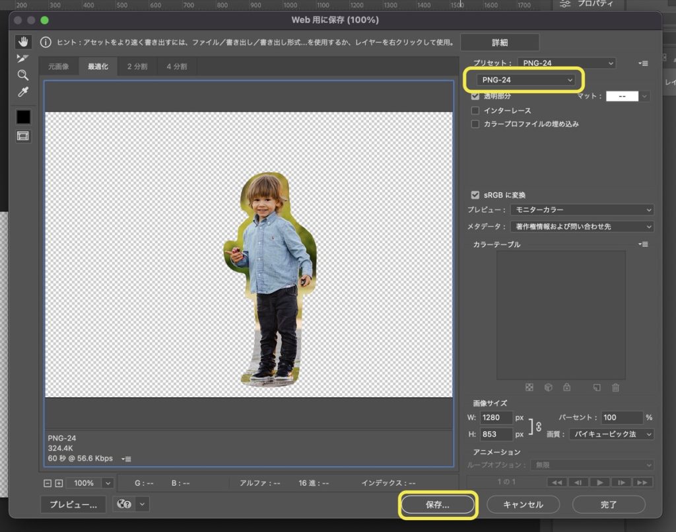Screen dimensions: 676x532
Task: Click web-safe shift cube icon
Action: click(549, 387)
